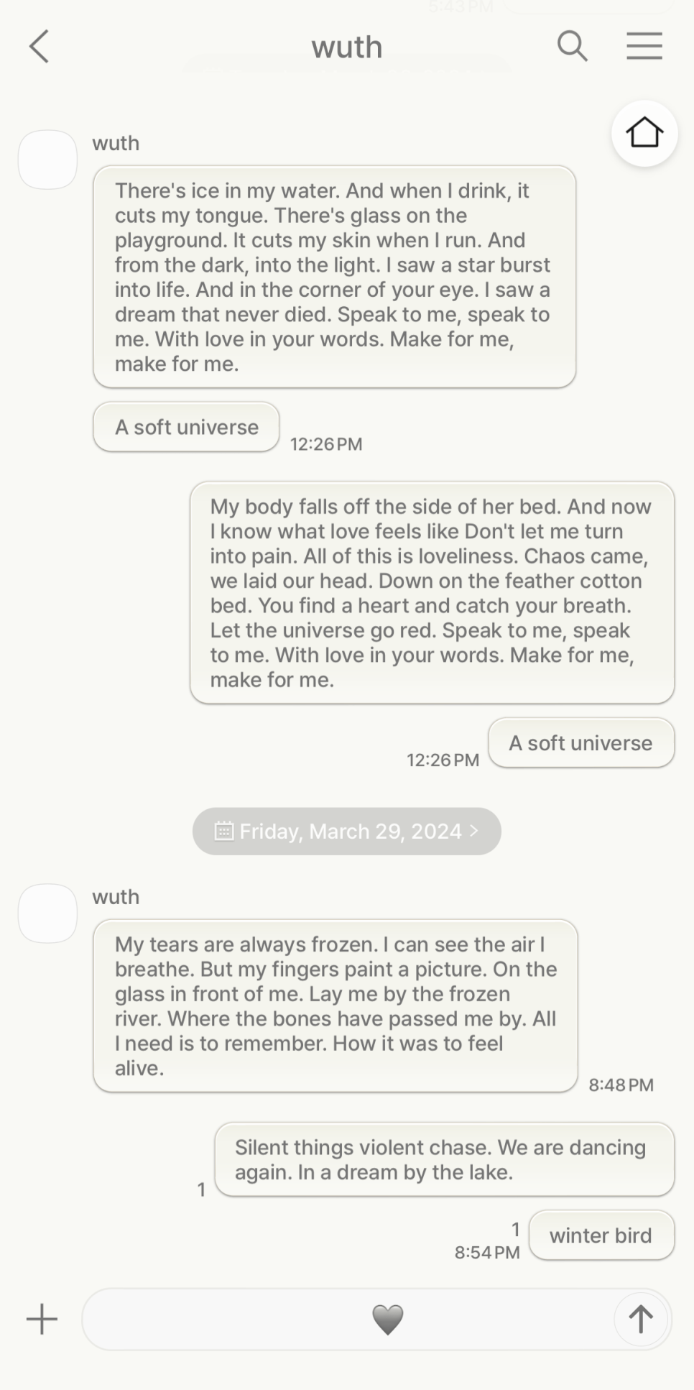Screen dimensions: 694x1390
Task: Tap the heart icon in input
Action: click(387, 1320)
